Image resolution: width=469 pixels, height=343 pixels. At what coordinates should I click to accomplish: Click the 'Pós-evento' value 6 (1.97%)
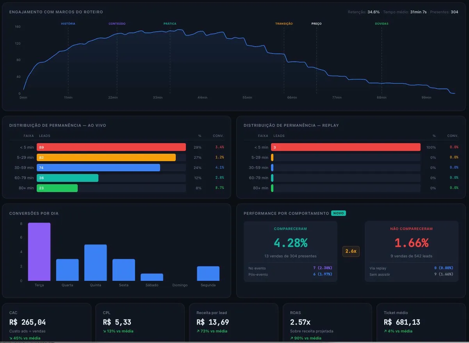pos(323,275)
